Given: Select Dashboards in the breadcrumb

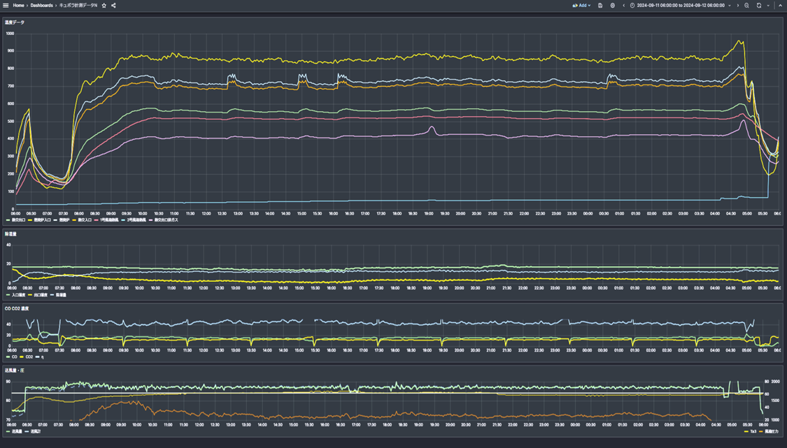Looking at the screenshot, I should (41, 6).
